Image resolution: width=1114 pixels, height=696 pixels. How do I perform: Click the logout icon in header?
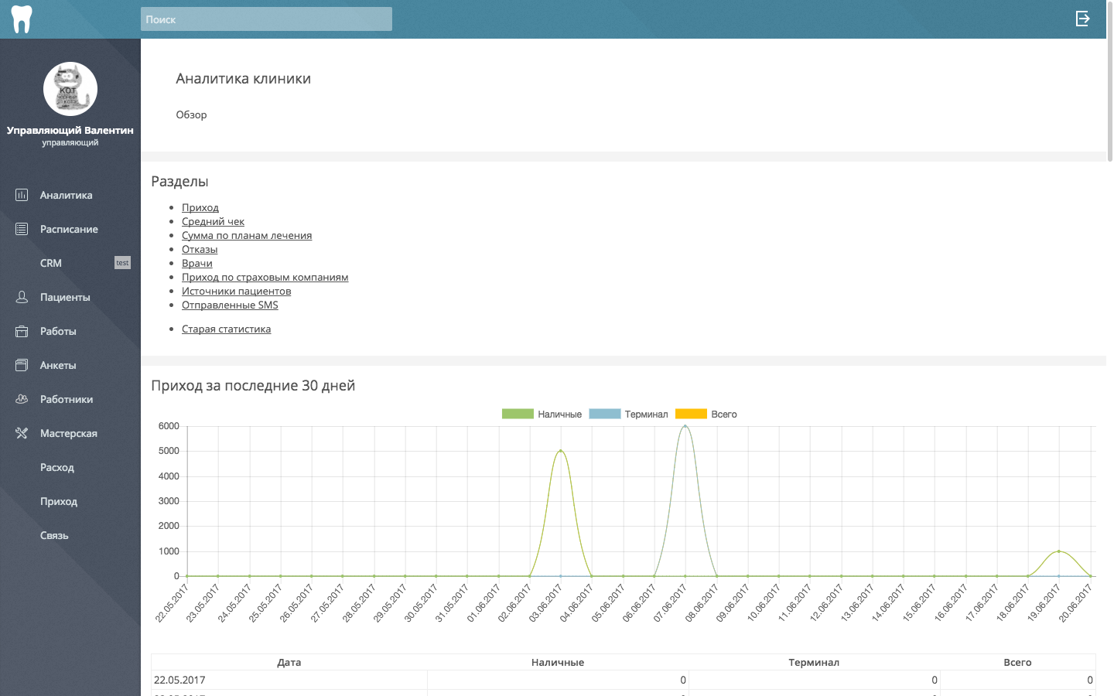1083,19
